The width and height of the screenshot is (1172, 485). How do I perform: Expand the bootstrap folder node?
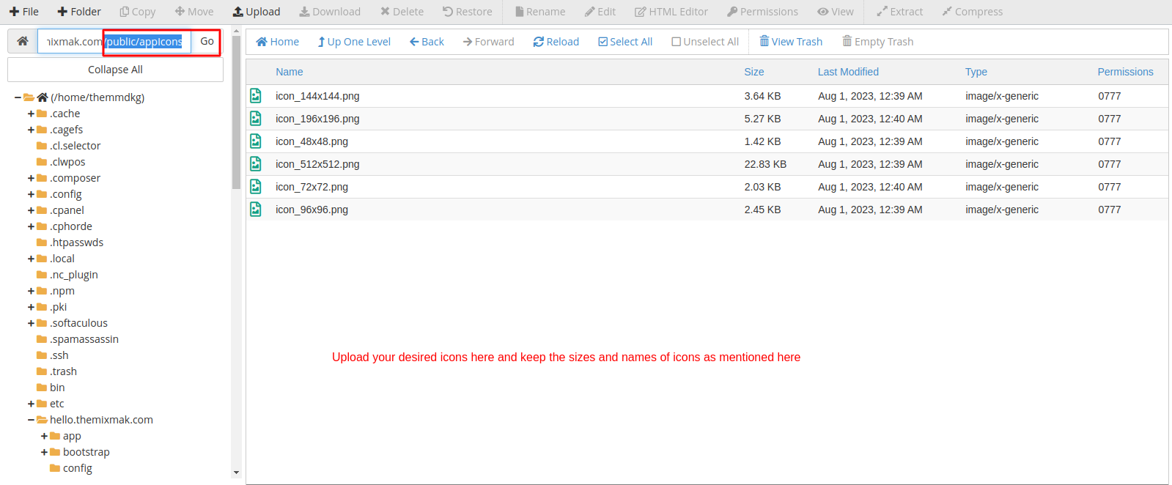tap(45, 452)
